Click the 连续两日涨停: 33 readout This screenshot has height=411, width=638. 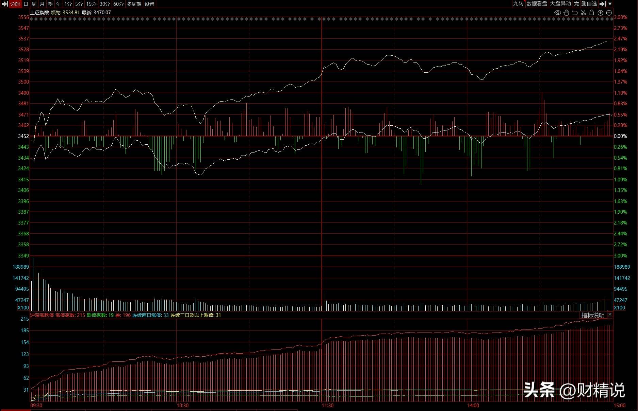(150, 315)
